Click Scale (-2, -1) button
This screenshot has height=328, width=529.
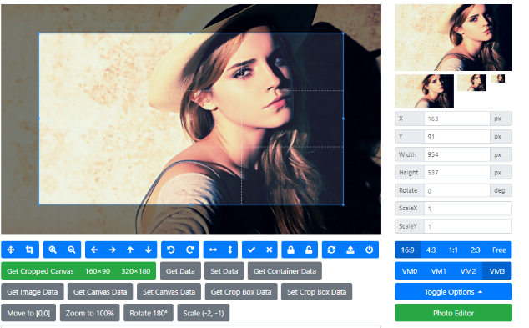click(x=204, y=313)
